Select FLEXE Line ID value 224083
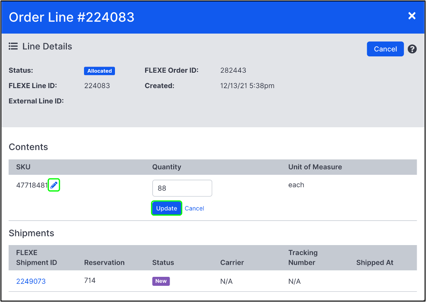The height and width of the screenshot is (302, 426). (x=97, y=86)
